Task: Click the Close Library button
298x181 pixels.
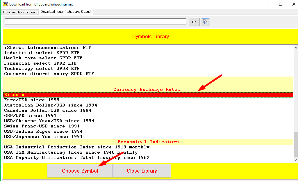Action: 142,171
